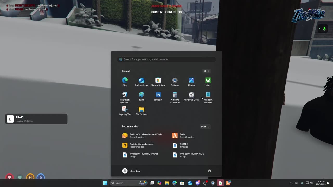Open the volume control in system tray
The height and width of the screenshot is (187, 333).
click(312, 183)
